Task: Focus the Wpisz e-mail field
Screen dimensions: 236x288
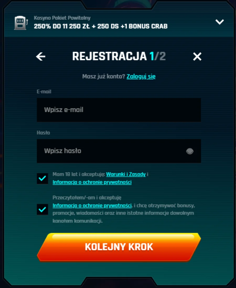Action: [119, 110]
